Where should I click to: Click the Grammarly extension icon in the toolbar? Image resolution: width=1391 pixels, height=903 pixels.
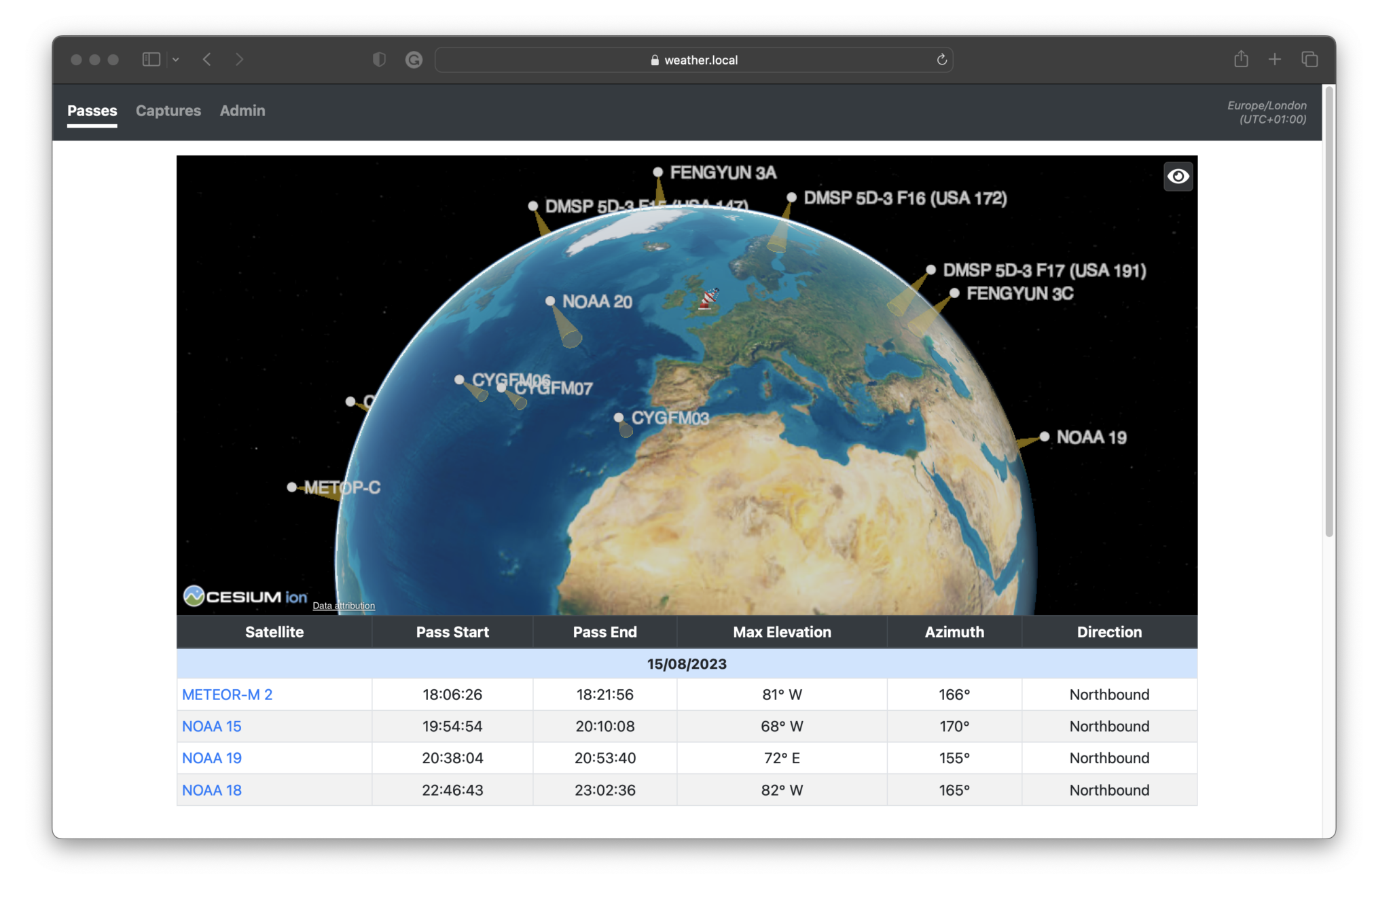413,60
